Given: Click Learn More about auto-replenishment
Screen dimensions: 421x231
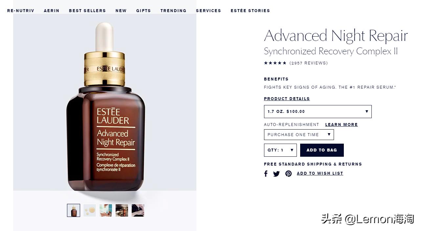Looking at the screenshot, I should click(x=342, y=125).
